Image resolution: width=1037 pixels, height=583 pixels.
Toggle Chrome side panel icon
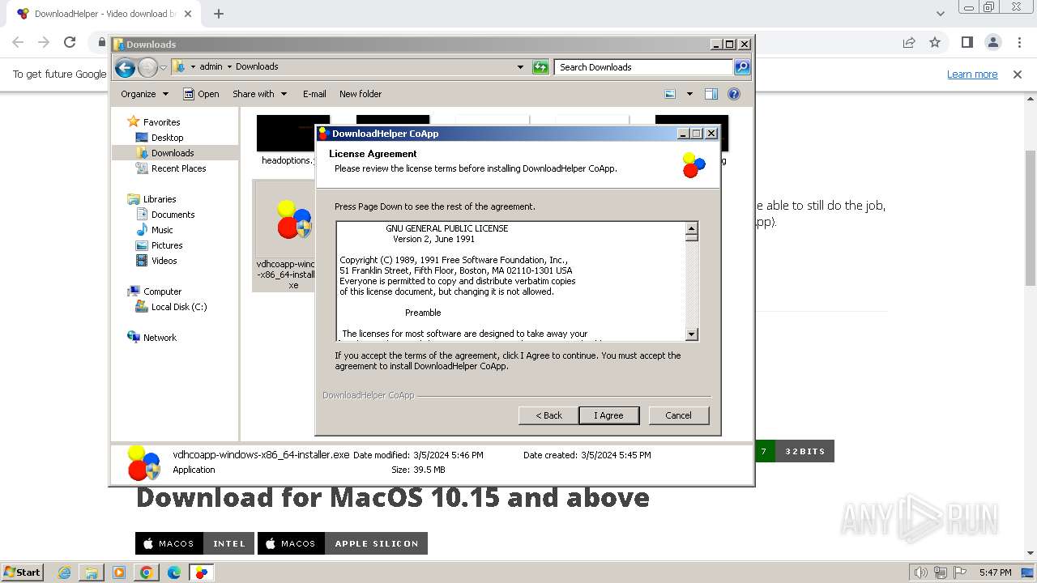click(x=967, y=43)
